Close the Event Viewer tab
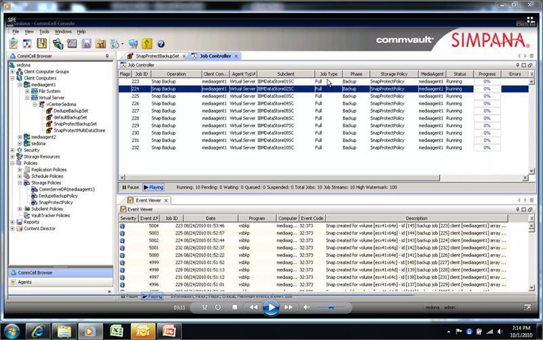Screen dimensions: 543x340 [166, 200]
